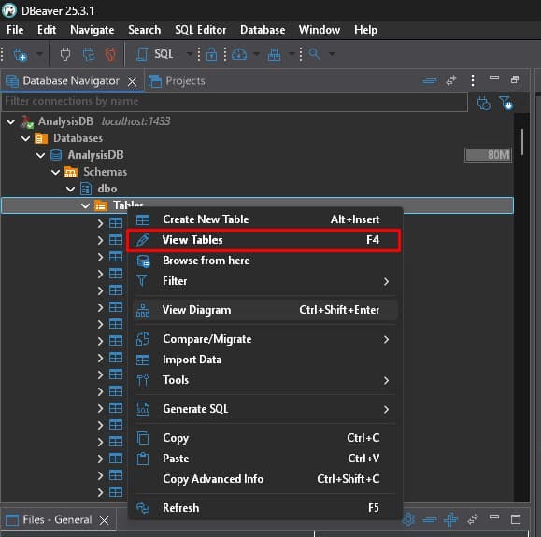The height and width of the screenshot is (537, 541).
Task: Choose Import Data from the context menu
Action: pyautogui.click(x=264, y=360)
